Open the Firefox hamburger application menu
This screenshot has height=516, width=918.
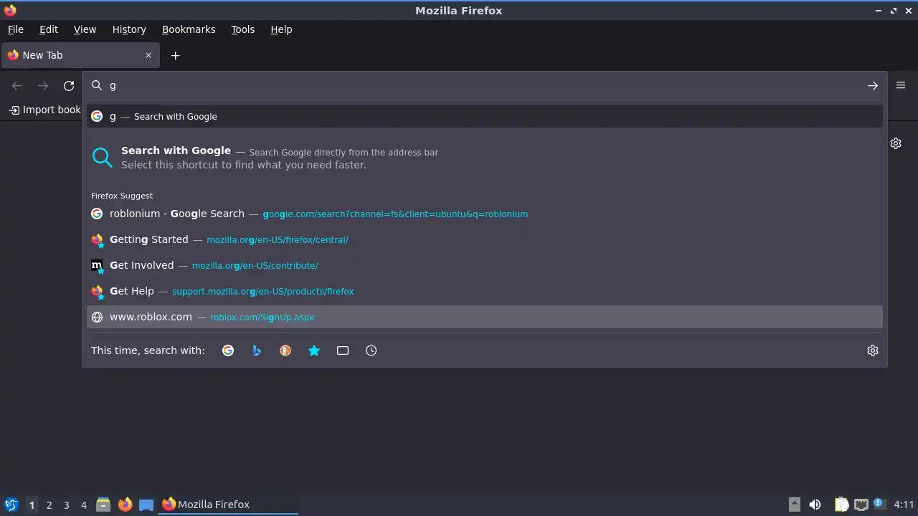pos(901,85)
